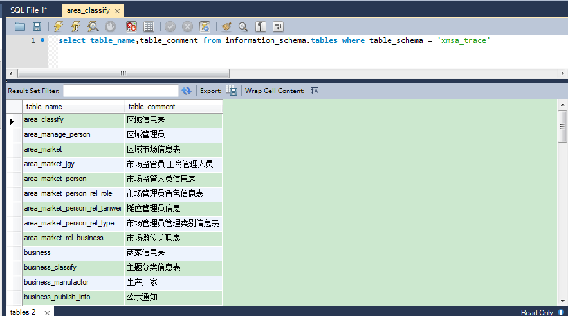568x316 pixels.
Task: Click comment cell 公示通知
Action: (x=173, y=297)
